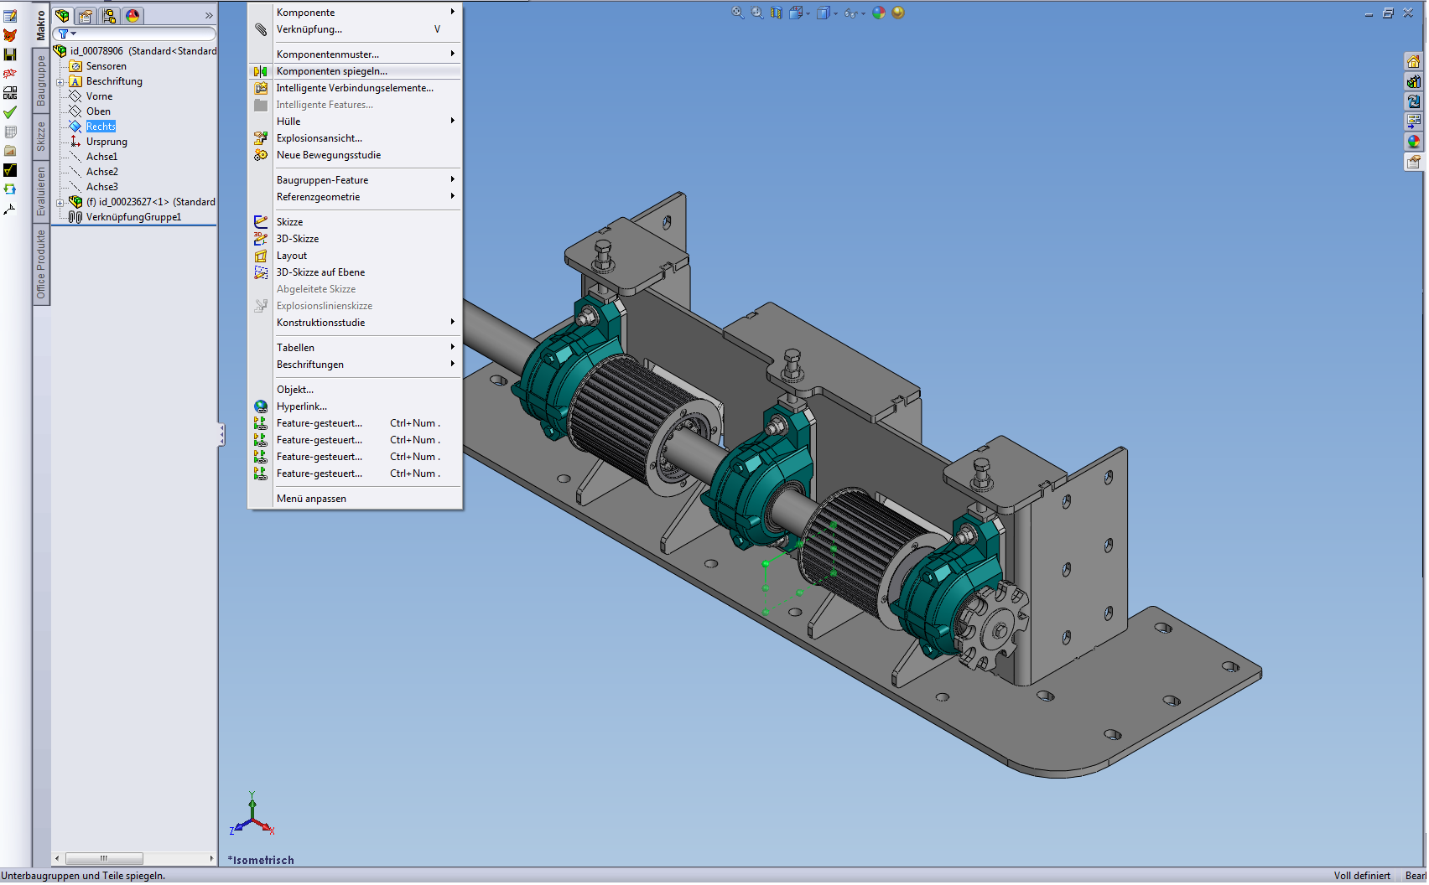Image resolution: width=1429 pixels, height=885 pixels.
Task: Open the Design Library task pane icon
Action: 1414,81
